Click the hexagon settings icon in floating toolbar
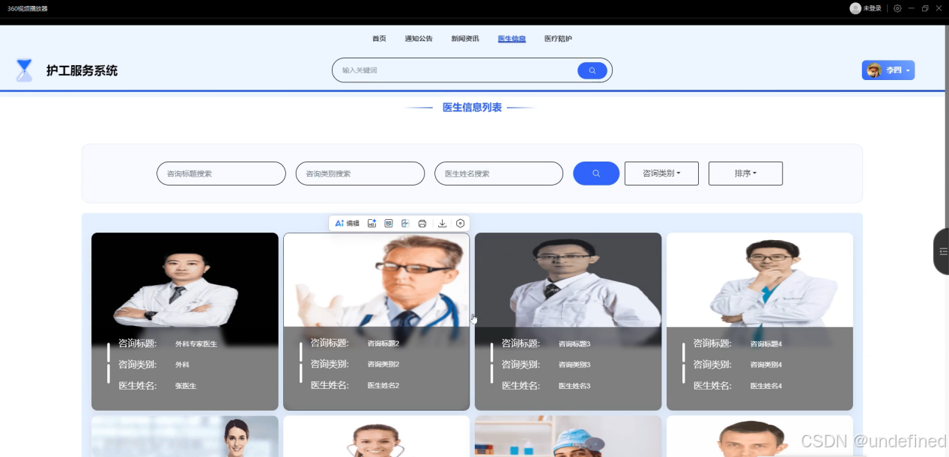Screen dimensions: 949x457 pos(461,223)
